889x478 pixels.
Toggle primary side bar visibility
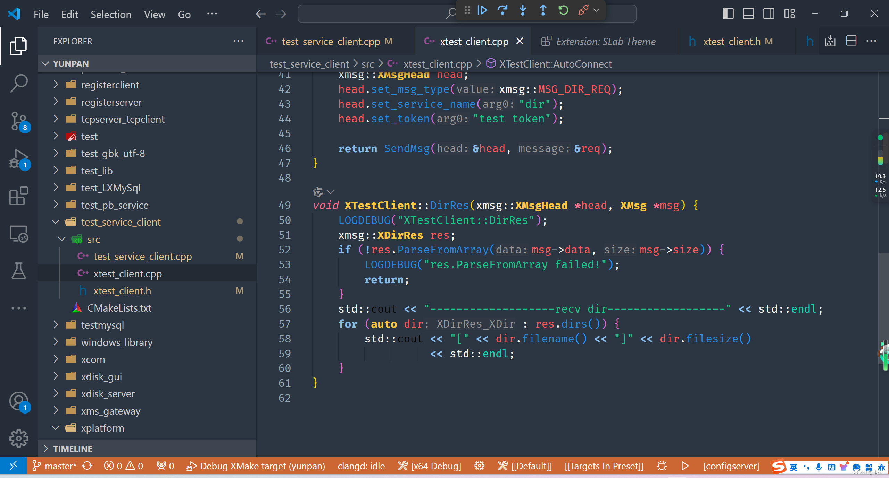pyautogui.click(x=728, y=14)
